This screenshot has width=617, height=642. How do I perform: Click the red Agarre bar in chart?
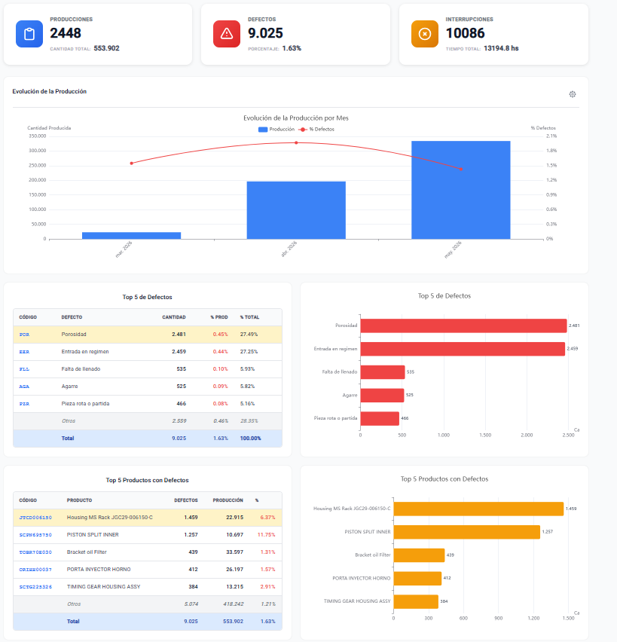click(383, 395)
